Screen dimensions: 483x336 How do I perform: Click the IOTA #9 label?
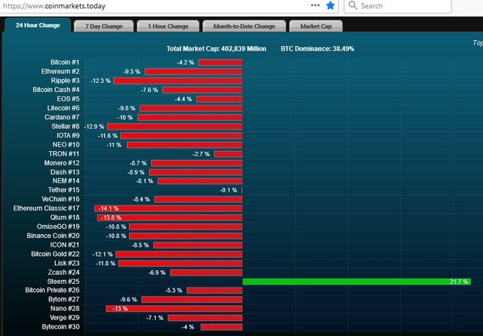coord(68,136)
